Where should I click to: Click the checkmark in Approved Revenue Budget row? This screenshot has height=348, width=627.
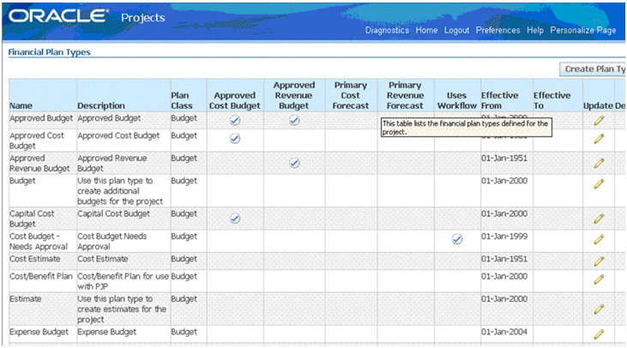(294, 163)
